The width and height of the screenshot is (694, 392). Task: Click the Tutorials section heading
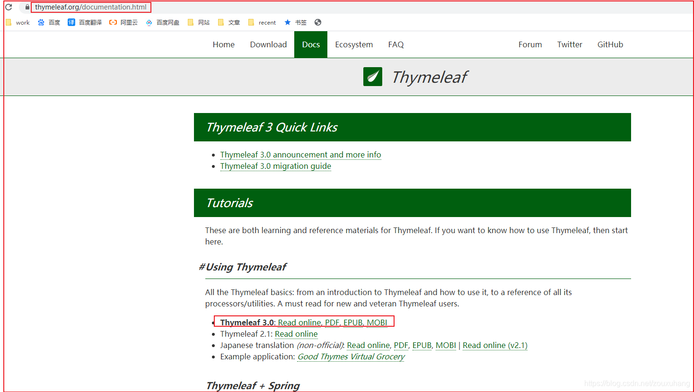229,203
